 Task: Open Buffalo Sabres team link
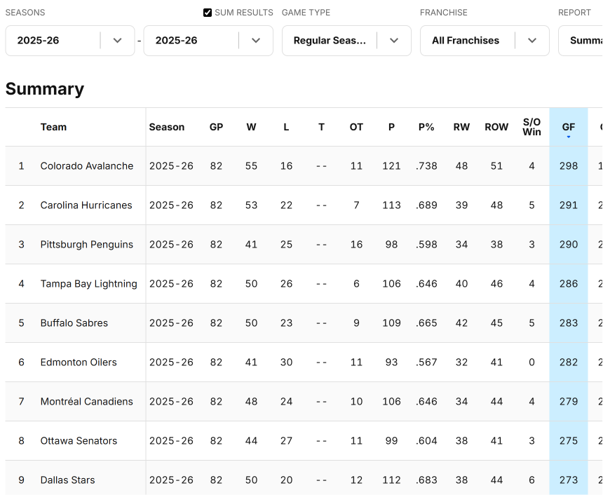tap(74, 323)
